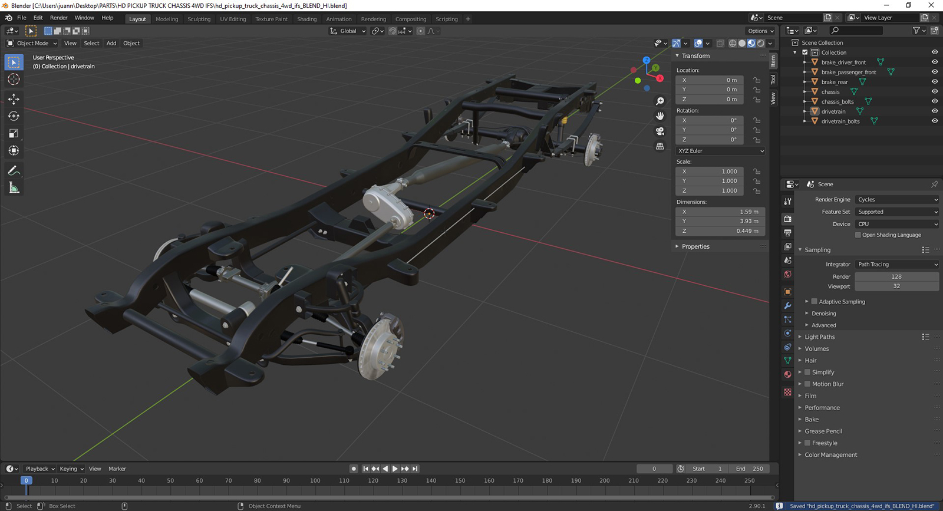Image resolution: width=943 pixels, height=511 pixels.
Task: Click the pan view hand icon
Action: coord(660,116)
